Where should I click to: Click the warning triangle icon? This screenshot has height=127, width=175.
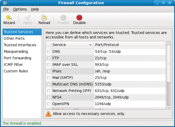48,114
